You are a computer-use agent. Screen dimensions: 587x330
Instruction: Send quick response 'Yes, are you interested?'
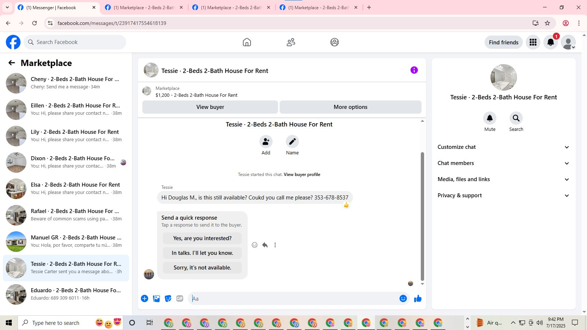coord(202,238)
